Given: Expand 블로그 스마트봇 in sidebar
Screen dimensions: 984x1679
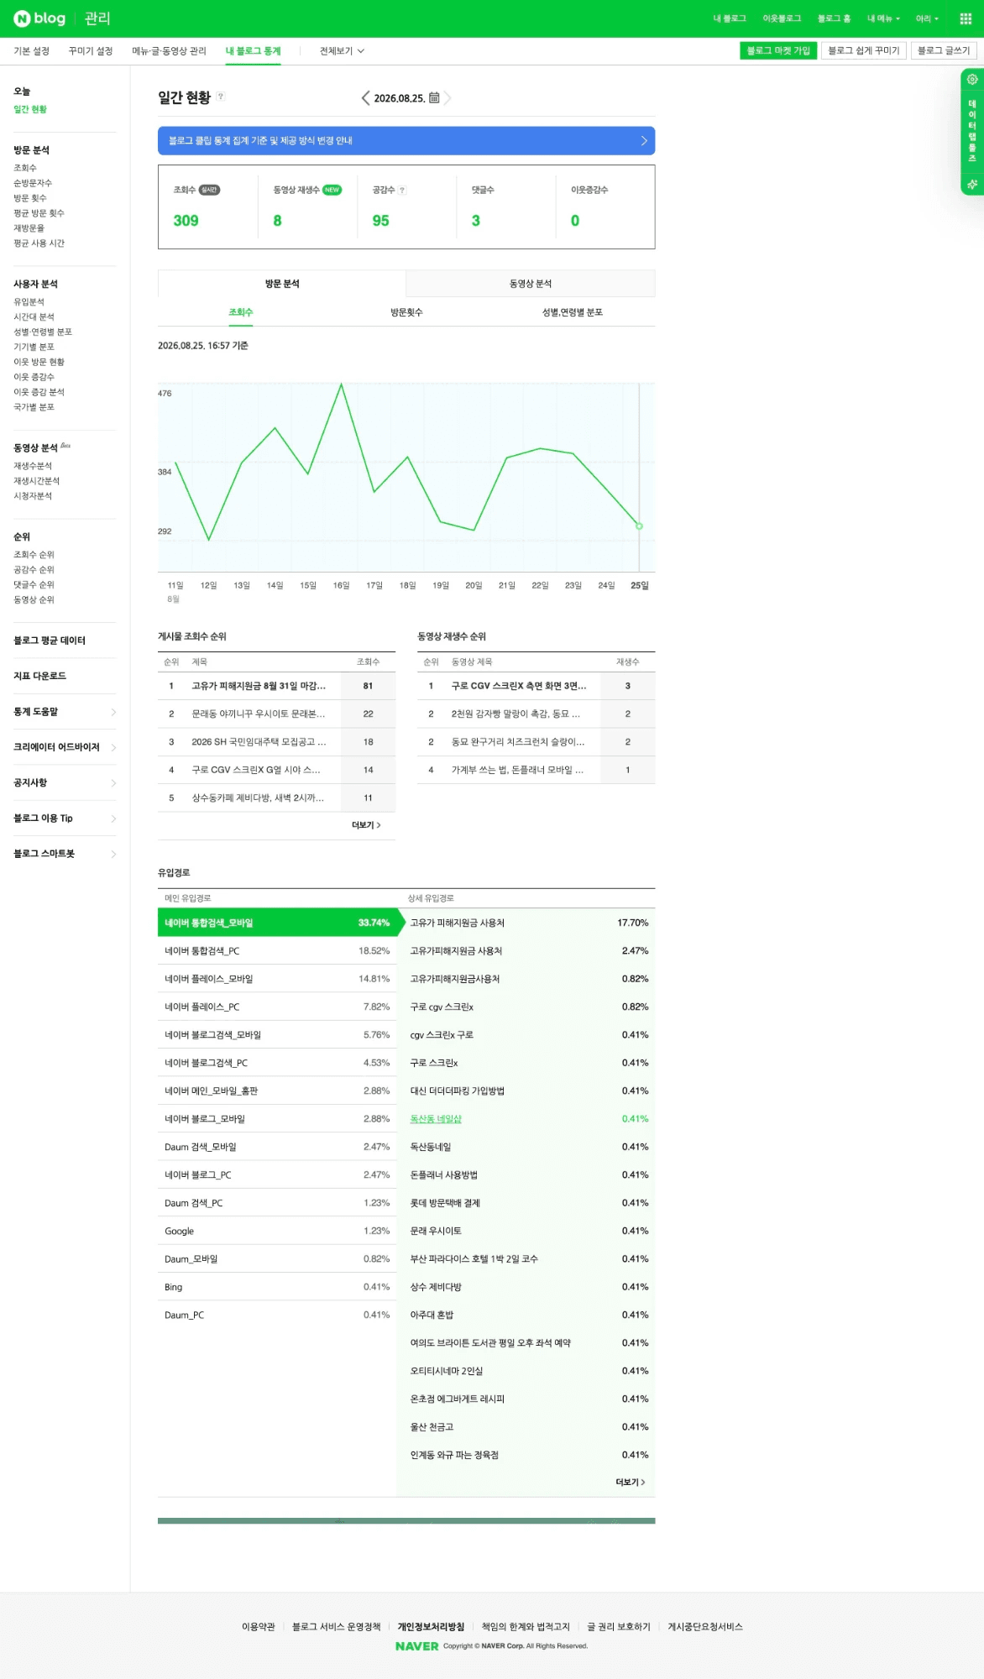Looking at the screenshot, I should pos(65,854).
